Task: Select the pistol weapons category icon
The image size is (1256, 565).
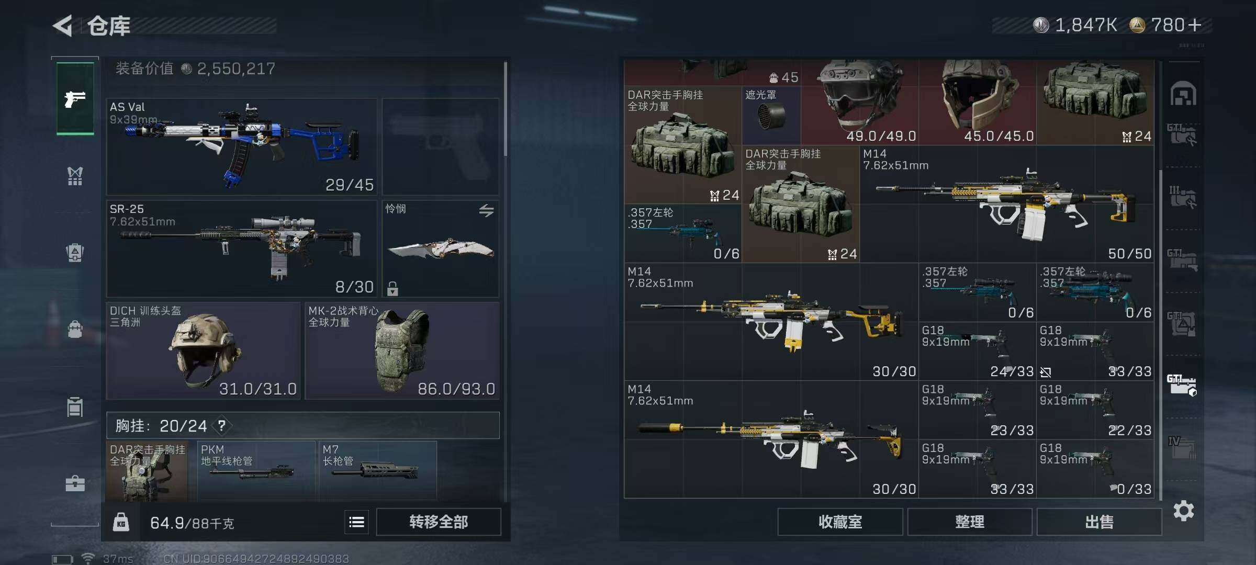Action: pyautogui.click(x=75, y=98)
